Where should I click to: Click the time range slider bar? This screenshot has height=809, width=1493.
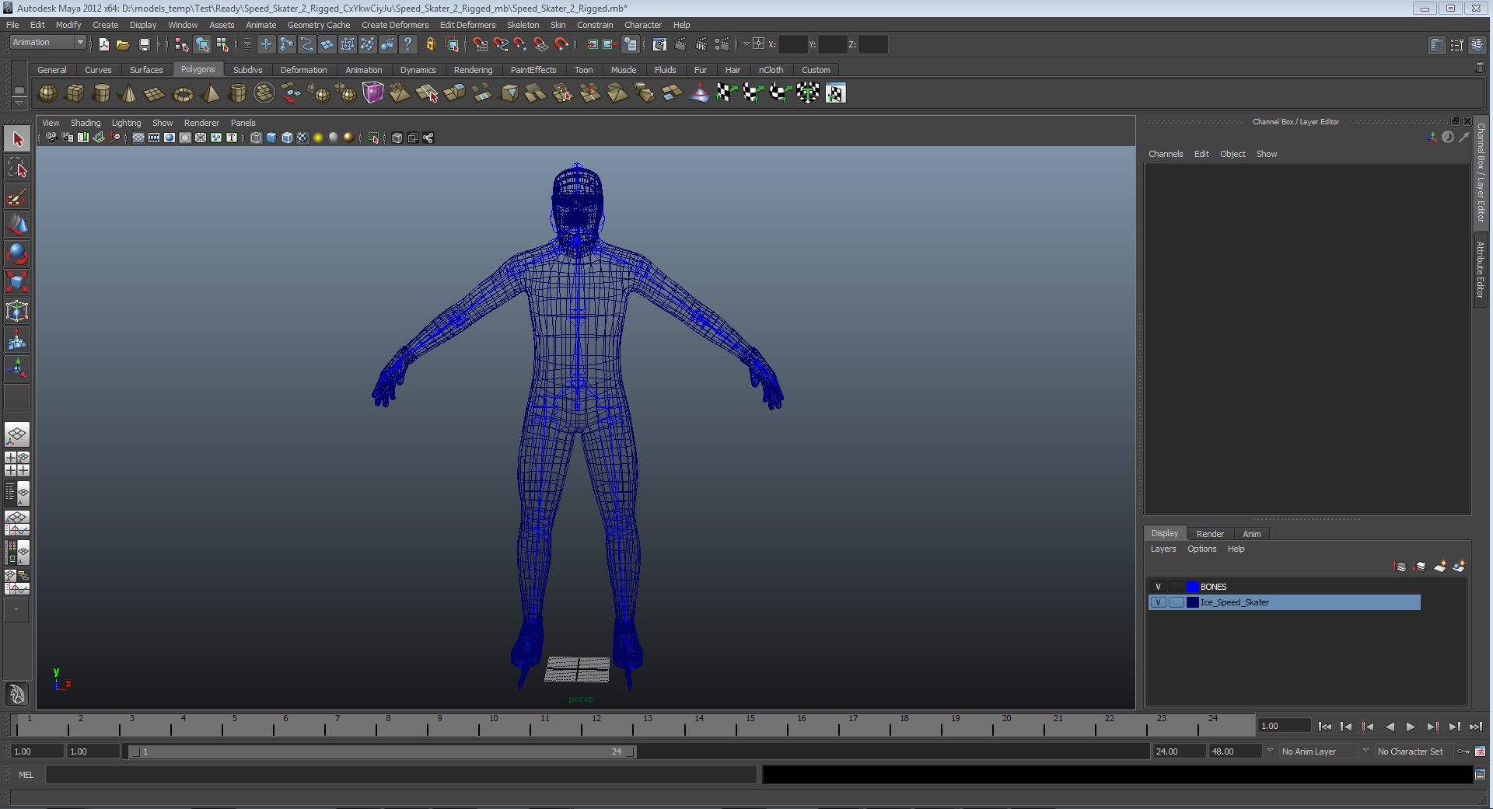pos(383,751)
